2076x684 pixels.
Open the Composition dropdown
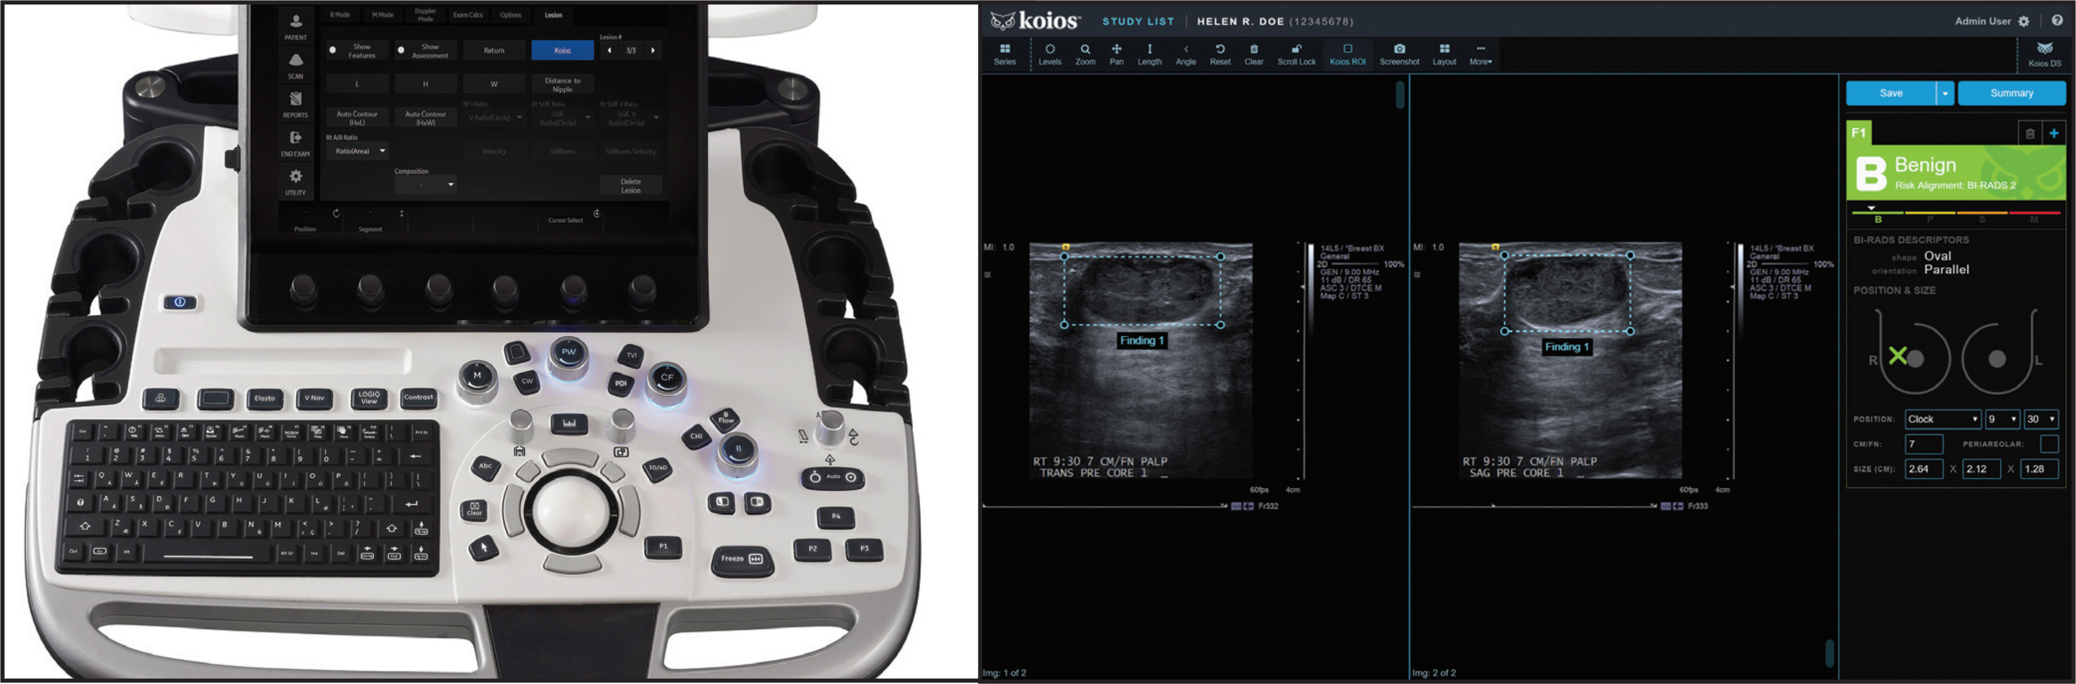pos(425,184)
